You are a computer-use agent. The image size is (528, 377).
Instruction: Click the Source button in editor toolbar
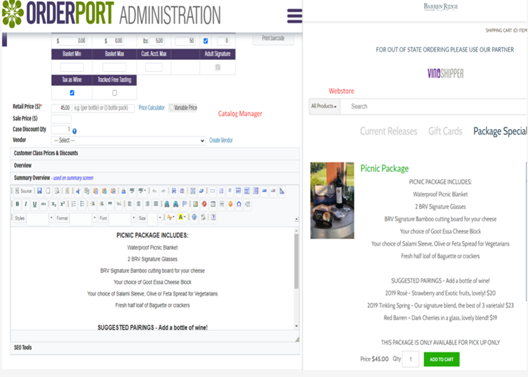(x=23, y=191)
